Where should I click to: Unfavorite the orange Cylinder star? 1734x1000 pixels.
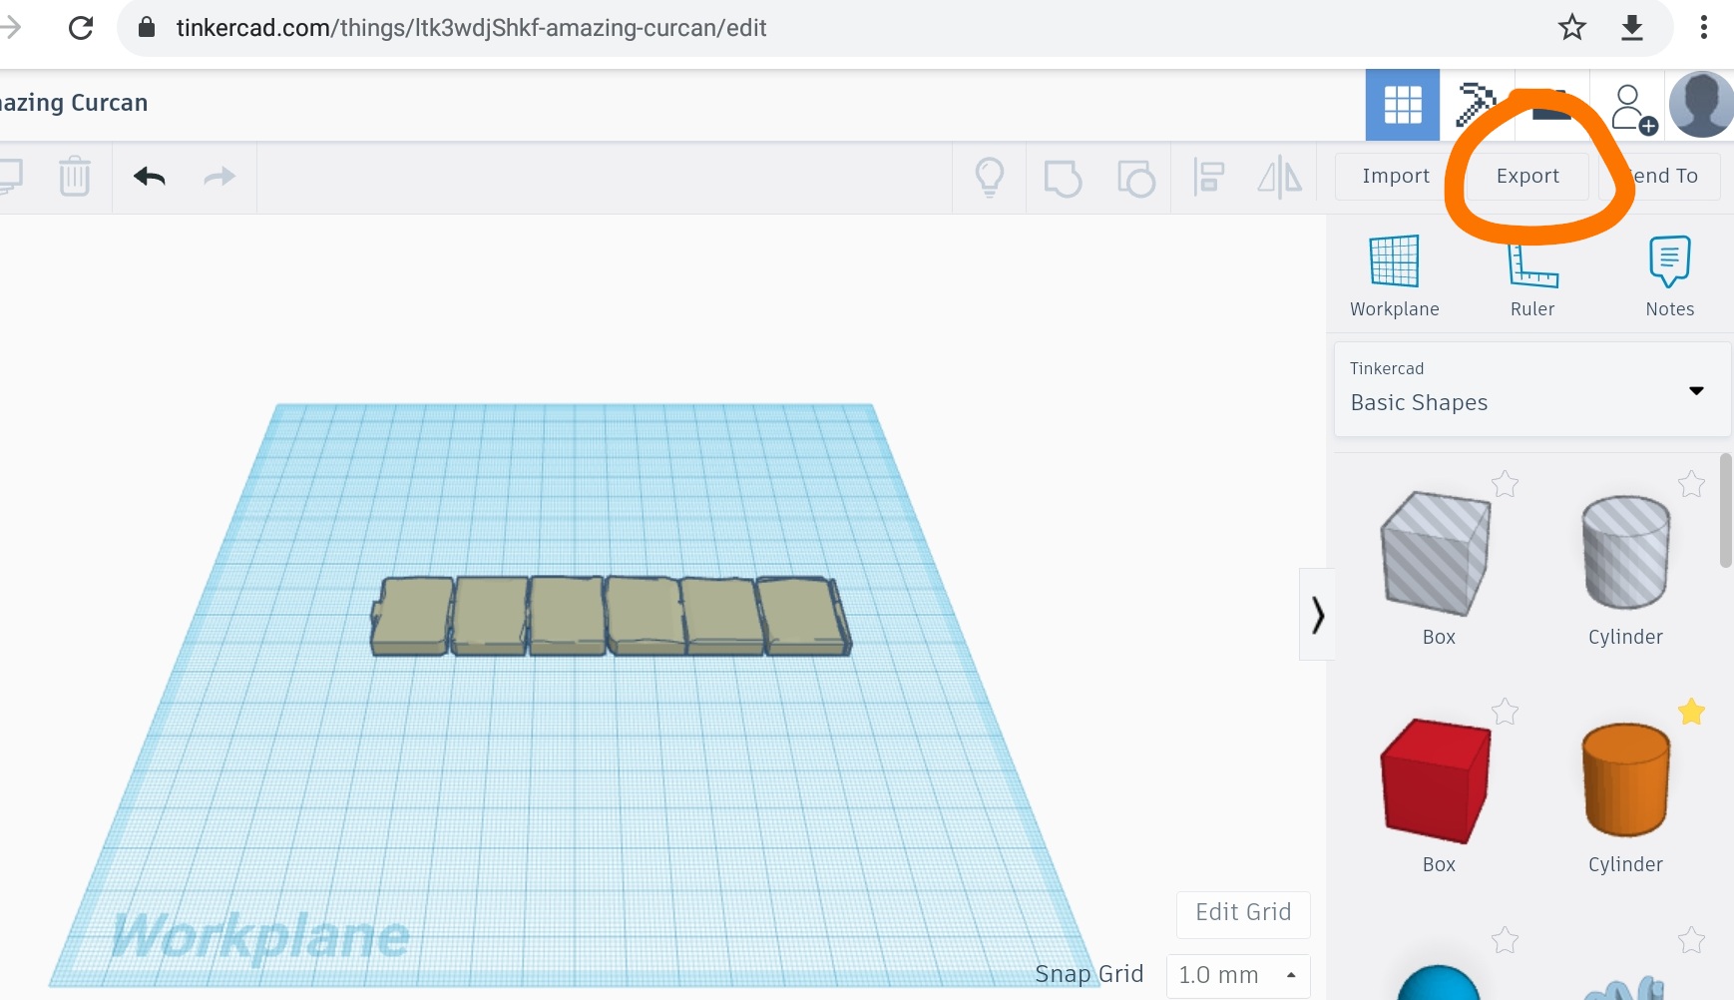click(x=1691, y=712)
